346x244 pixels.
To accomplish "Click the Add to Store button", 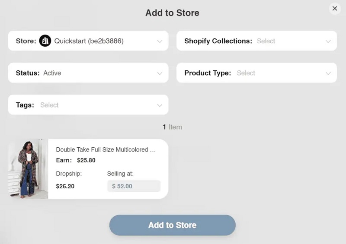I will (x=172, y=225).
